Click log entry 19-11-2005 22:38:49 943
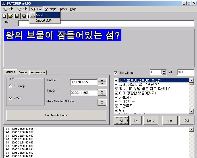This screenshot has height=158, width=197. (19, 156)
